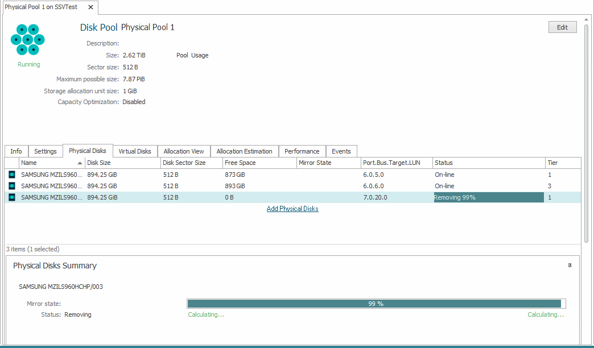This screenshot has width=594, height=348.
Task: Click the Disk Pool cluster icon
Action: click(27, 40)
